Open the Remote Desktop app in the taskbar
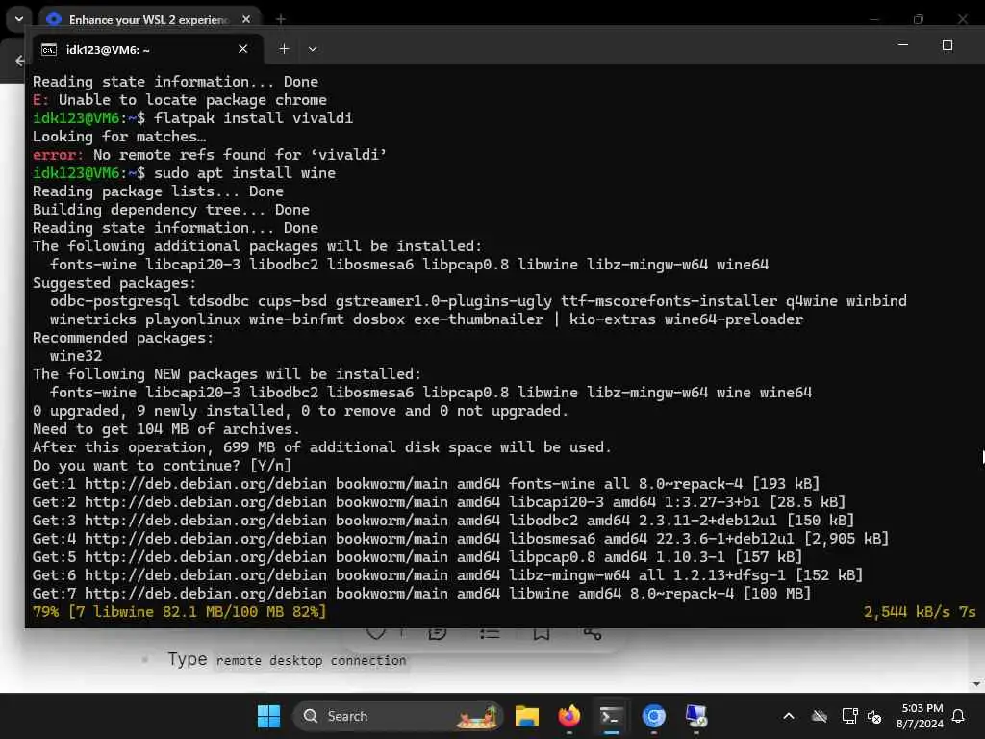985x739 pixels. tap(696, 716)
